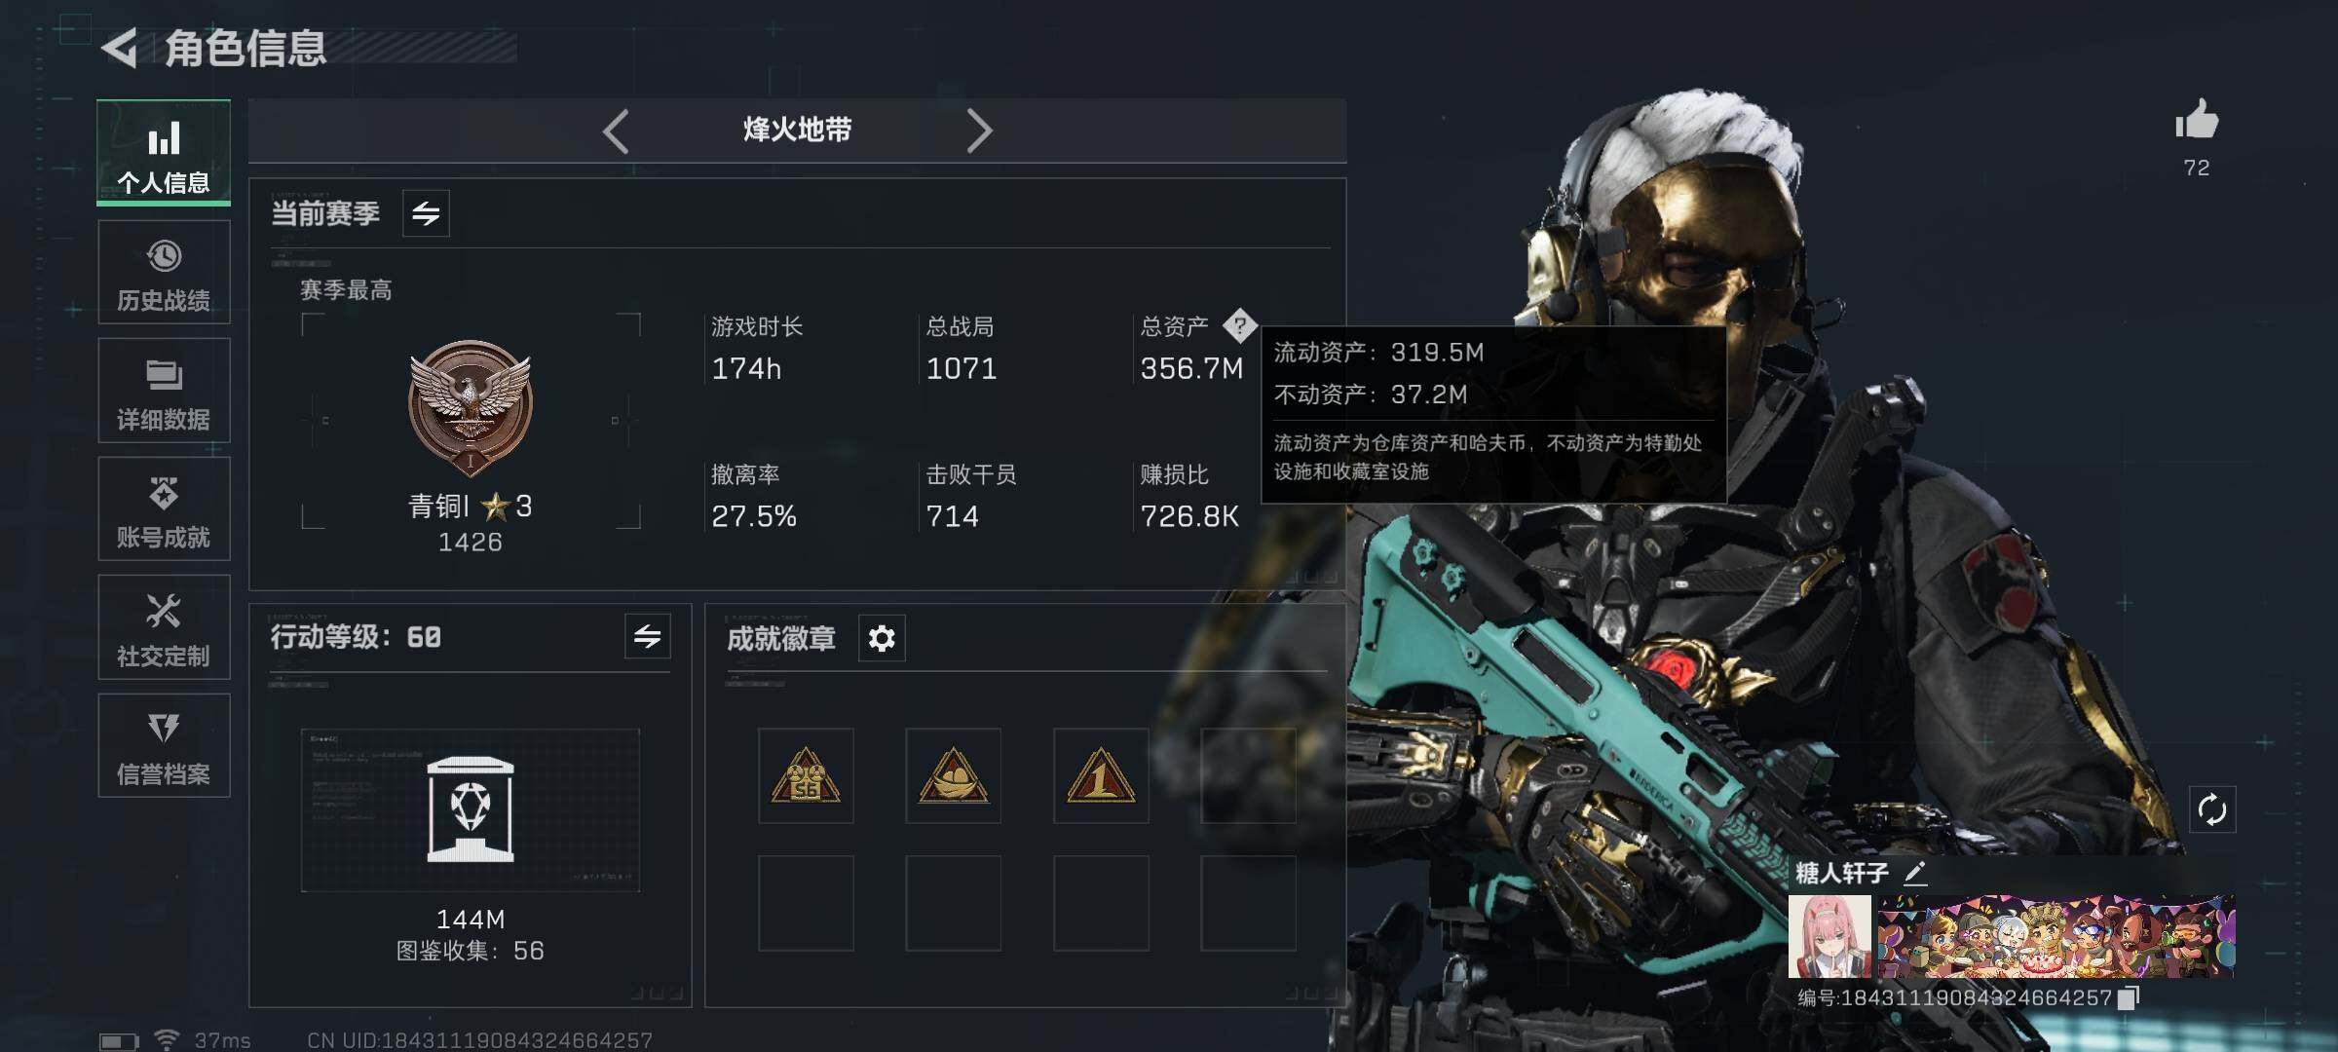
Task: Give a thumbs-up like to the profile
Action: coord(2196,121)
